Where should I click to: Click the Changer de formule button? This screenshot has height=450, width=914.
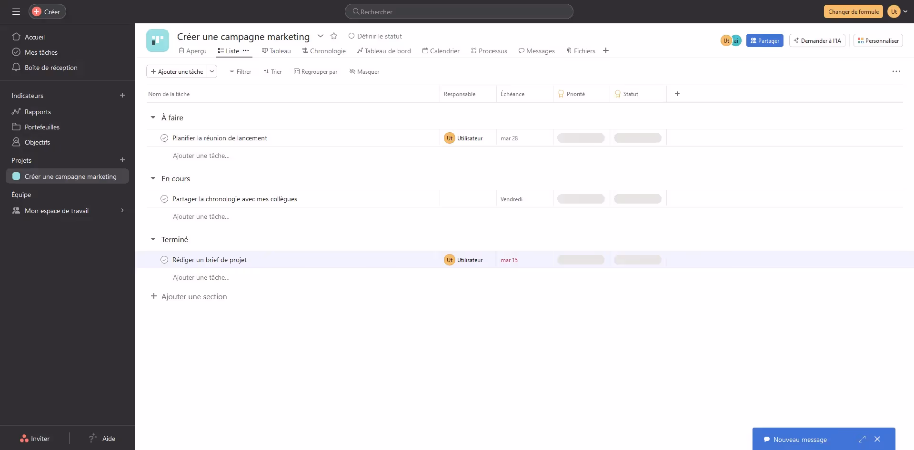(853, 11)
